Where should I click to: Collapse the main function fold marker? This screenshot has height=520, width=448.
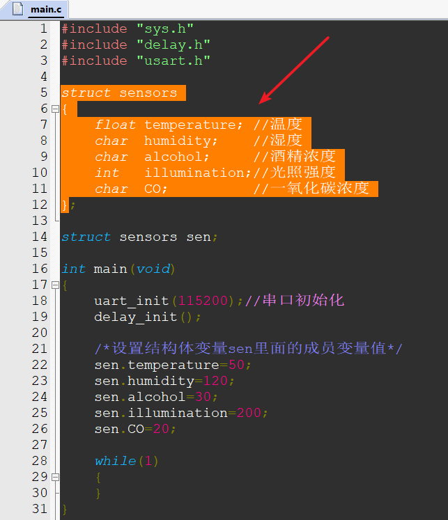56,285
